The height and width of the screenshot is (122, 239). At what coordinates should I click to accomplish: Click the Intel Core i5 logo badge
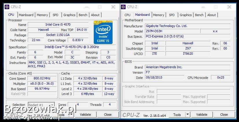click(103, 32)
